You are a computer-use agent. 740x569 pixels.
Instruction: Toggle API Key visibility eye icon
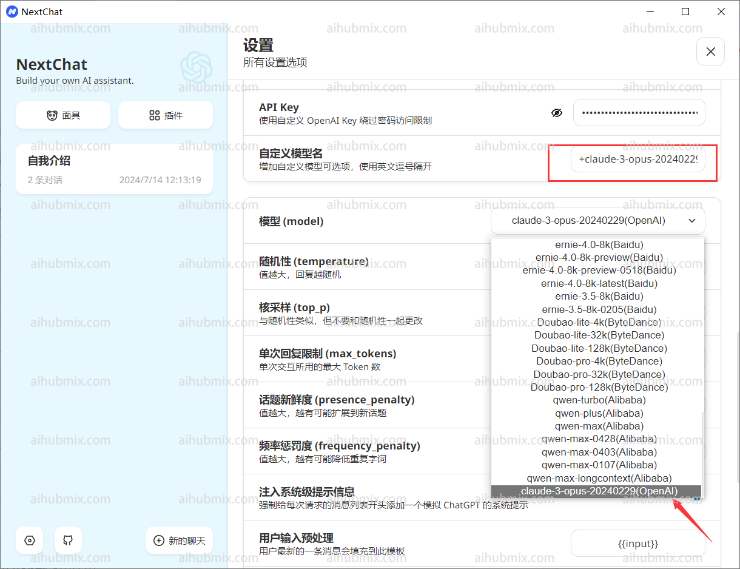coord(557,113)
